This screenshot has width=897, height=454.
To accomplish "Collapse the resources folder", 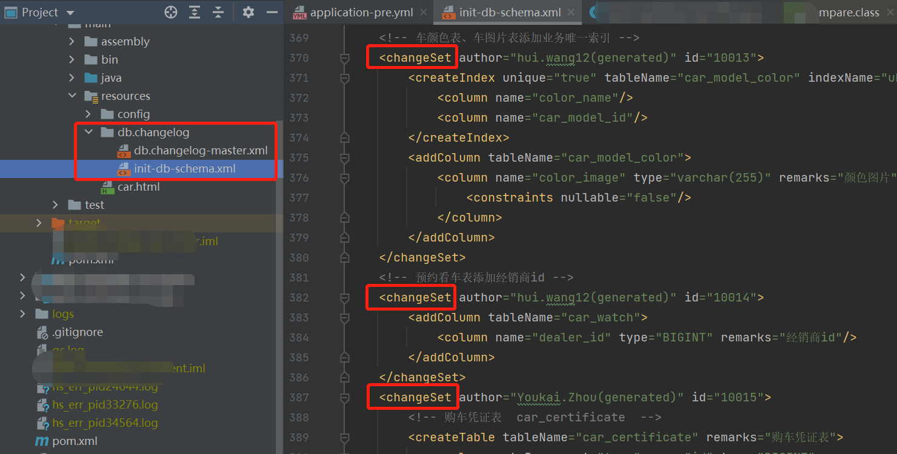I will click(72, 96).
